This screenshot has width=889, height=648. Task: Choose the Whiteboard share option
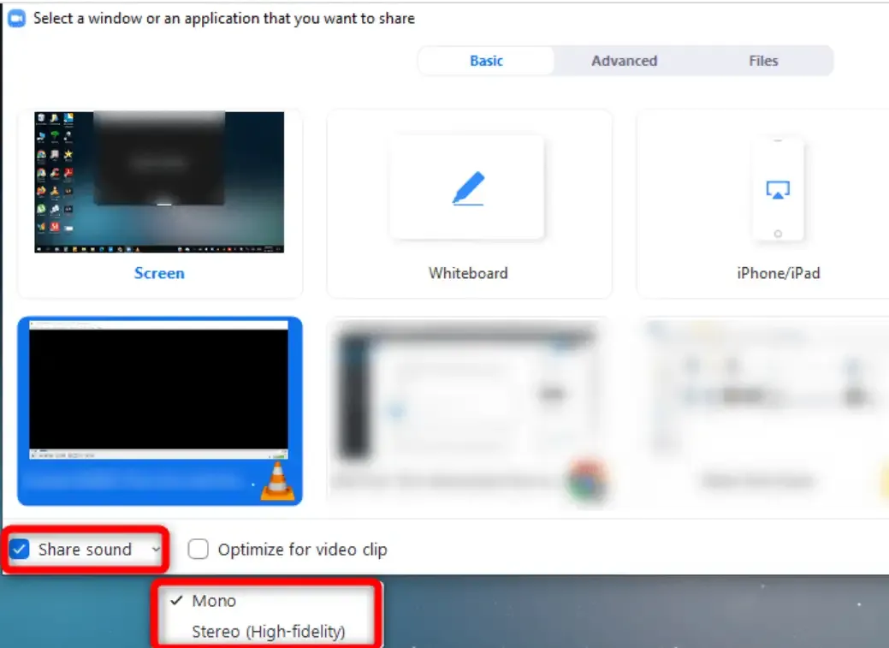click(x=468, y=203)
